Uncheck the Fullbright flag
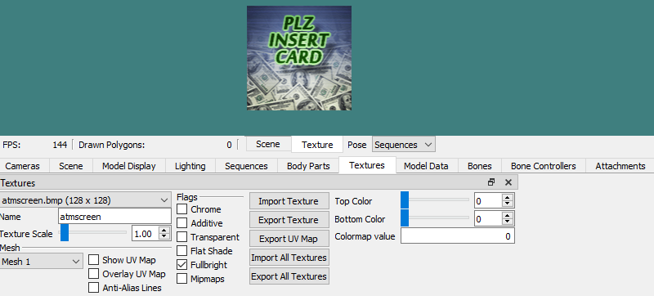 pos(181,265)
